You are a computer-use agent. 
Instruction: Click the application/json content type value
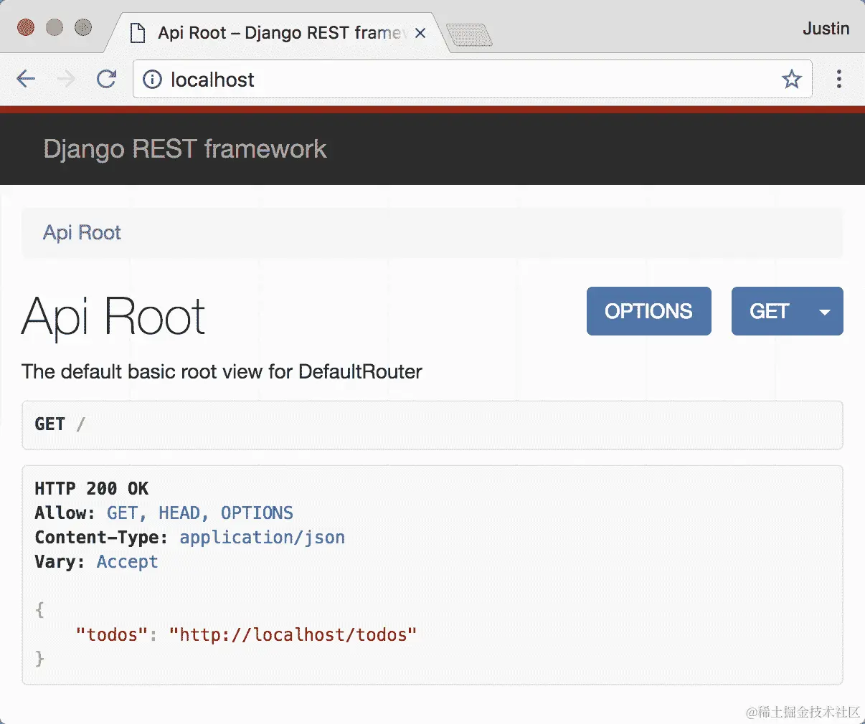(x=263, y=538)
